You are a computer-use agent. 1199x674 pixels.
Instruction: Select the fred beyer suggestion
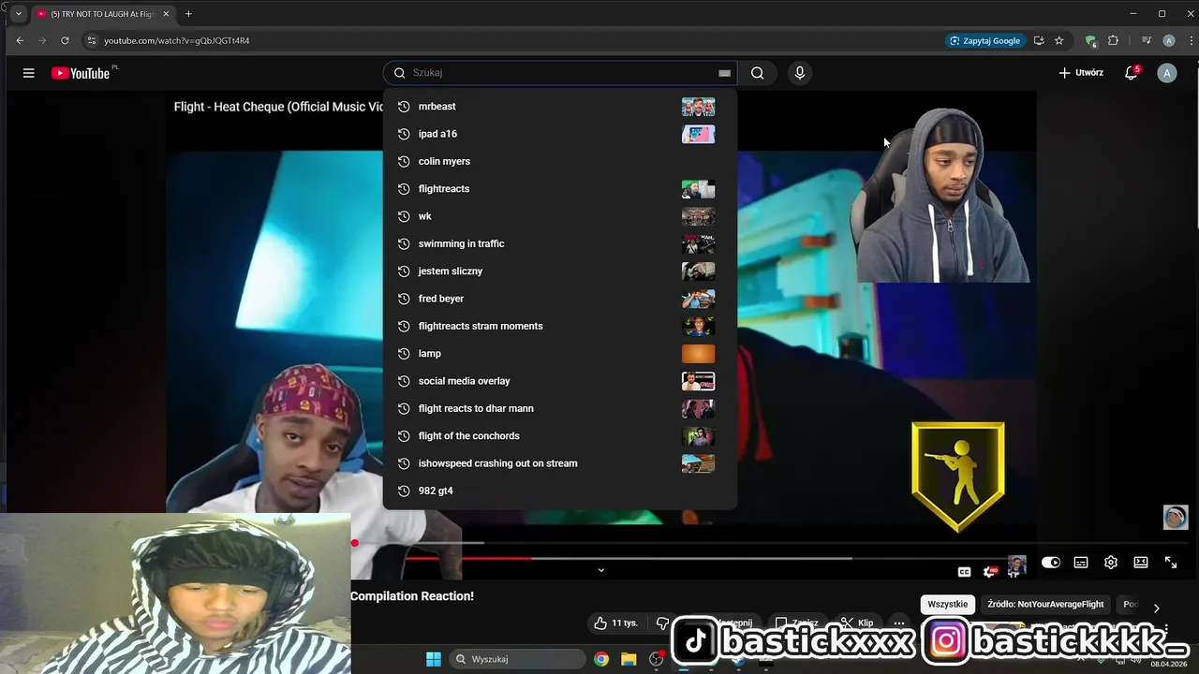coord(559,299)
